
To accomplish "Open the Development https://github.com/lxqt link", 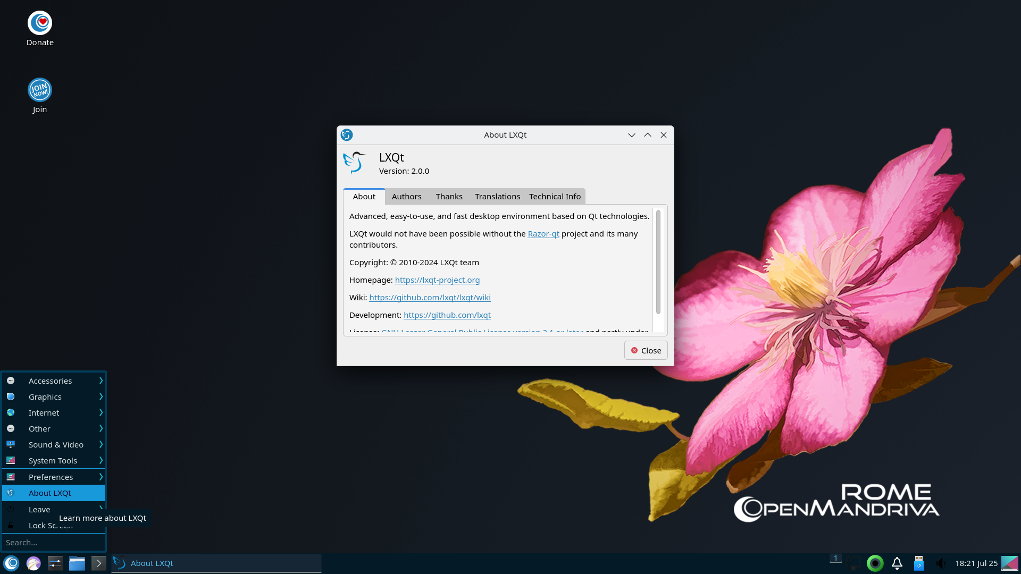I will [x=447, y=315].
